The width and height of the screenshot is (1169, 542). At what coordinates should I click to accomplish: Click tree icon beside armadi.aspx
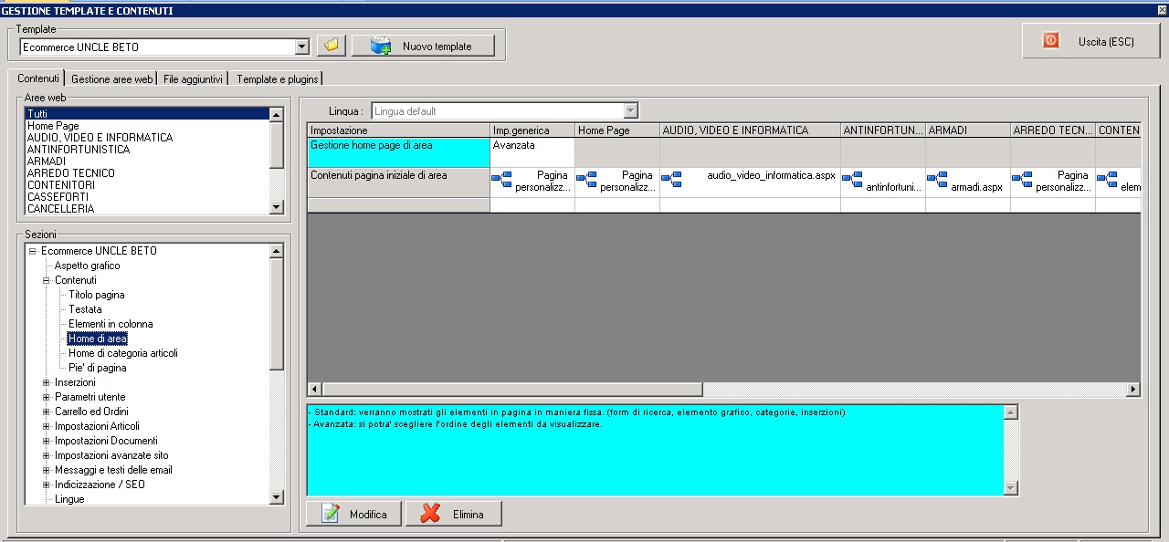tap(937, 178)
